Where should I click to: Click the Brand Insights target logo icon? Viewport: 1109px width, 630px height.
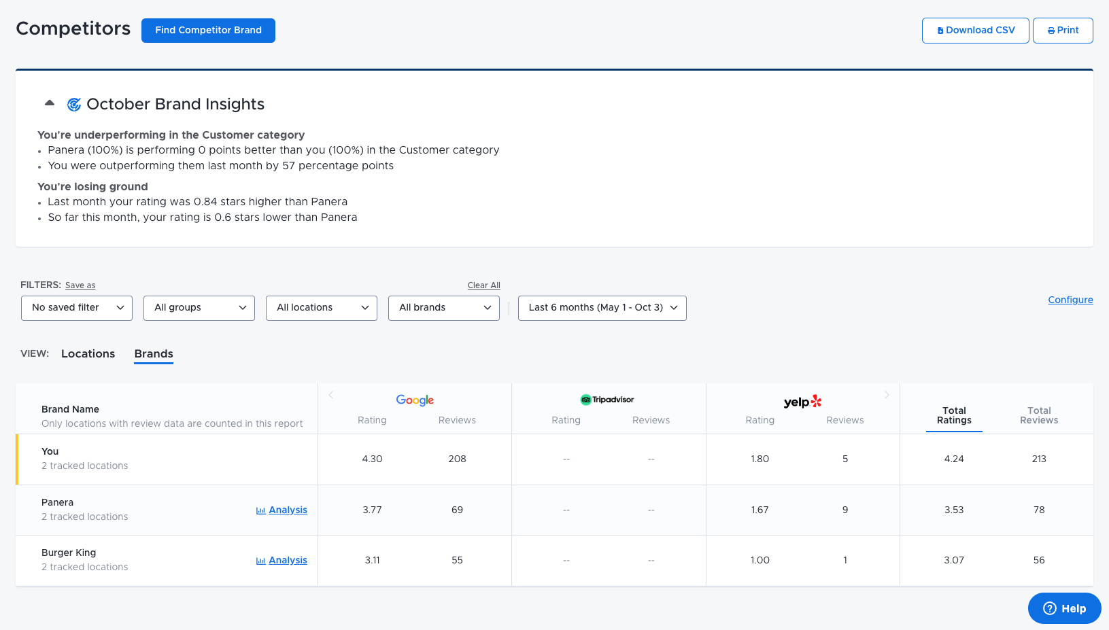(x=74, y=104)
